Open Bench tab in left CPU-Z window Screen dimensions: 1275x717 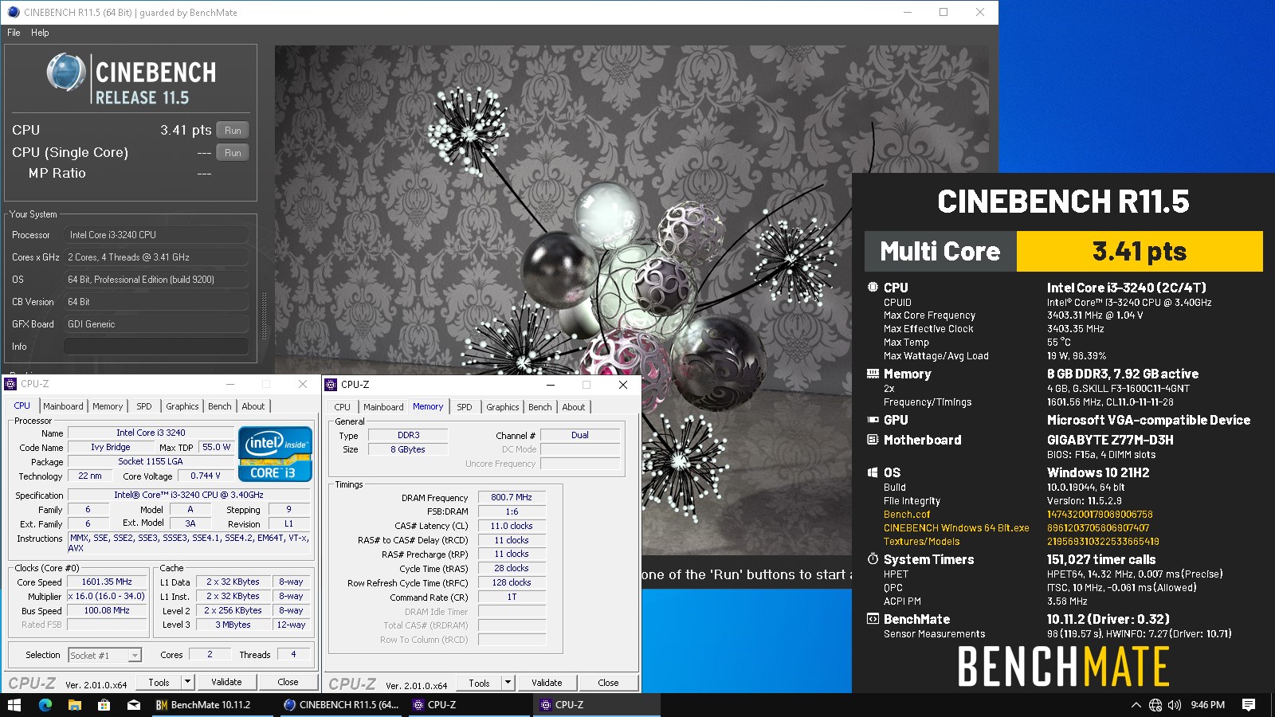coord(220,406)
